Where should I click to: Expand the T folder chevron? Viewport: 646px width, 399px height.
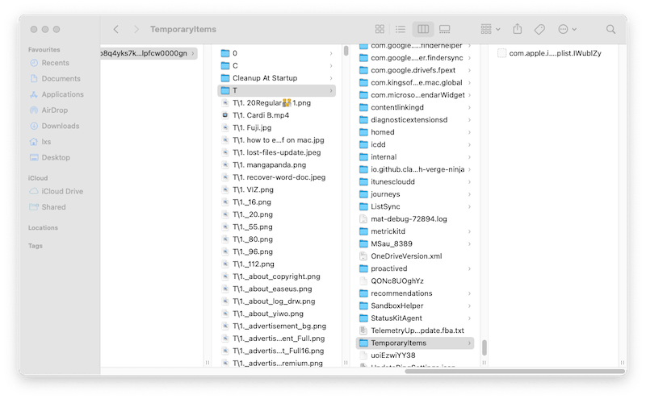331,90
